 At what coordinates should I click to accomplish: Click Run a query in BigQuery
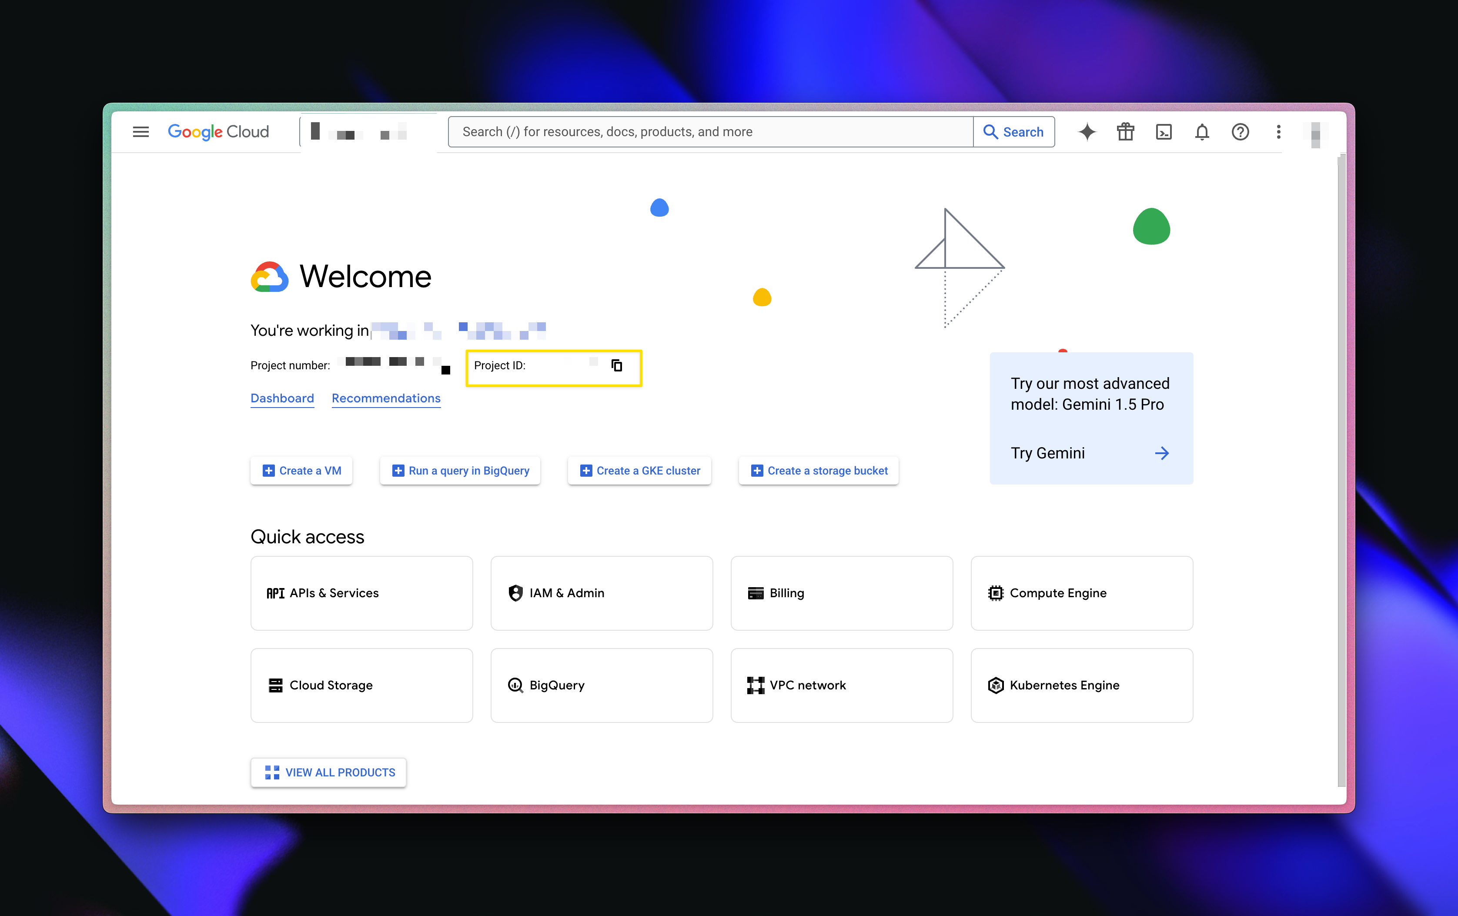(x=460, y=471)
